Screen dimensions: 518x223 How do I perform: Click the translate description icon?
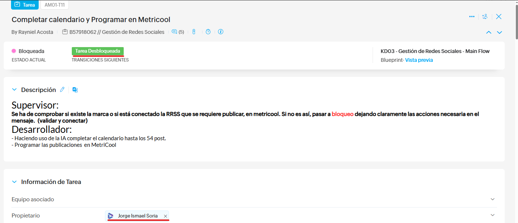click(75, 89)
